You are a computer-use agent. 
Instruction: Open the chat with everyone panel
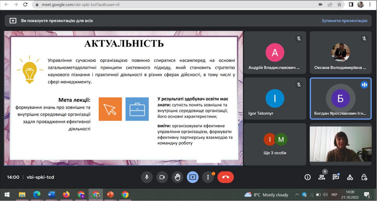click(336, 177)
